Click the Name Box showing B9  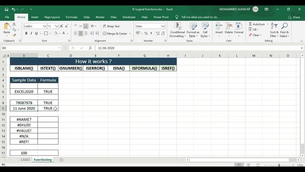tap(31, 48)
